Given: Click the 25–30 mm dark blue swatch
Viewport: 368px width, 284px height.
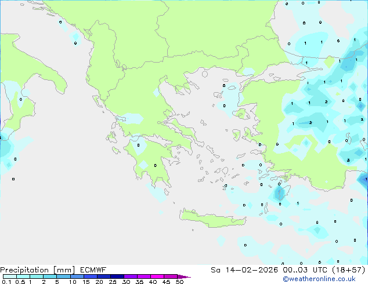Looking at the screenshot, I should 117,276.
